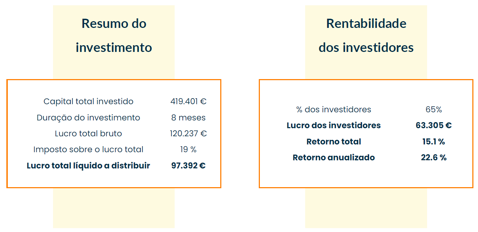Click the 22.6 % annualized return value
The image size is (478, 232).
pyautogui.click(x=434, y=157)
